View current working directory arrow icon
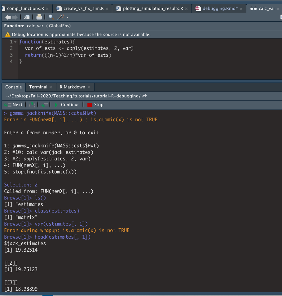 [145, 96]
